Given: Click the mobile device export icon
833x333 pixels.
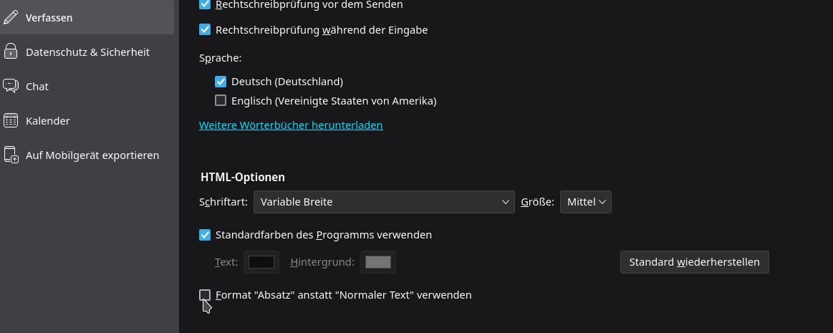Looking at the screenshot, I should coord(11,155).
